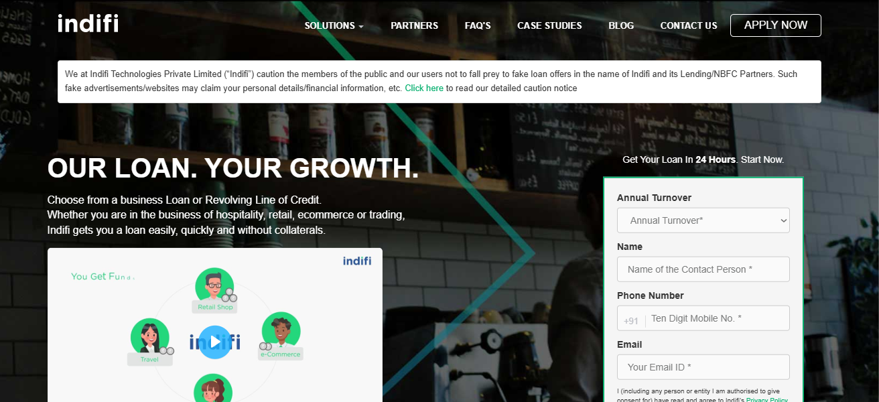Expand the Solutions dropdown menu

click(x=334, y=25)
